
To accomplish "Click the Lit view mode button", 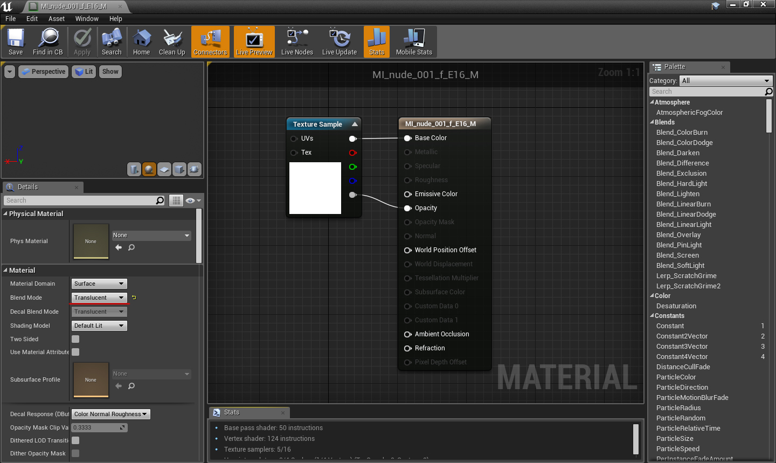I will tap(84, 72).
